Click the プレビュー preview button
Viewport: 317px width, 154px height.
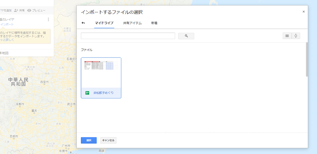[x=39, y=10]
